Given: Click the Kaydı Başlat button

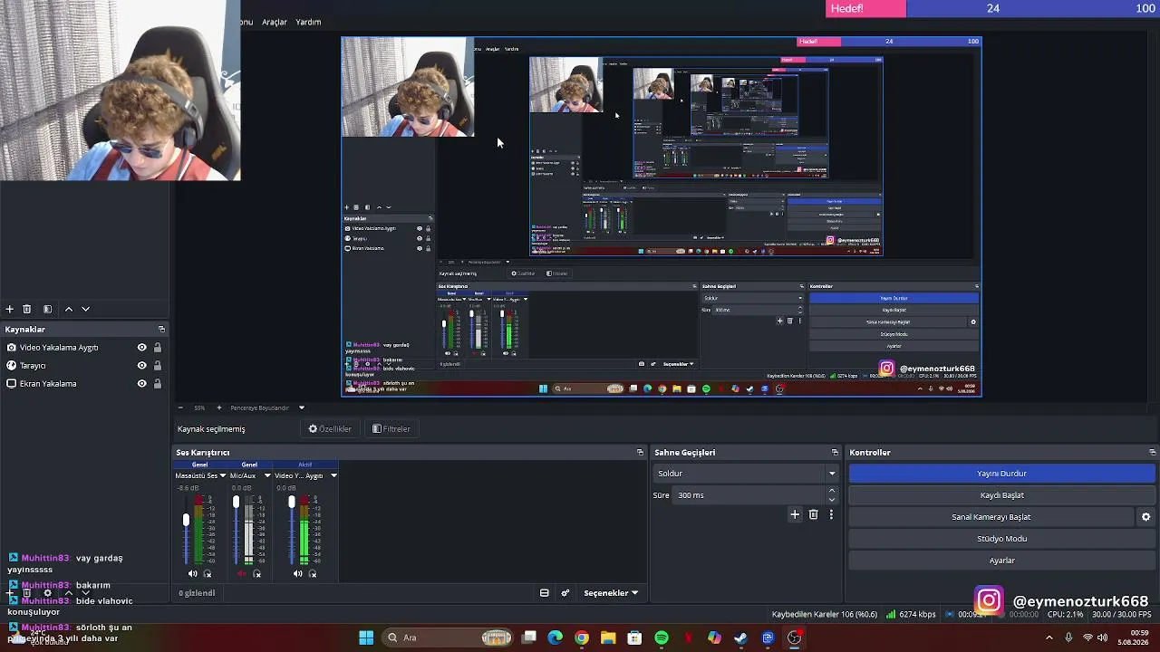Looking at the screenshot, I should [1001, 495].
